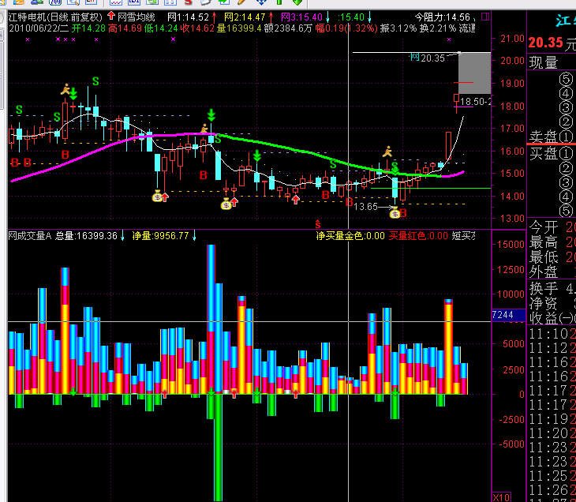The width and height of the screenshot is (576, 502).
Task: Click the 总量:16399.36 total volume label
Action: (86, 235)
